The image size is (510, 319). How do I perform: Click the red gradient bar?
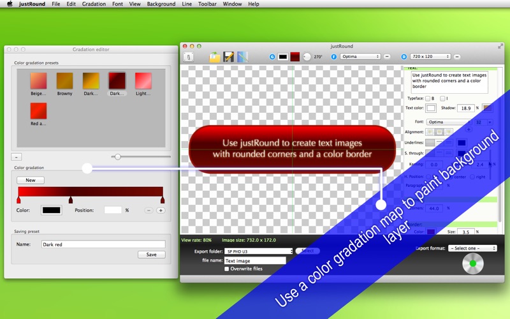(x=91, y=191)
